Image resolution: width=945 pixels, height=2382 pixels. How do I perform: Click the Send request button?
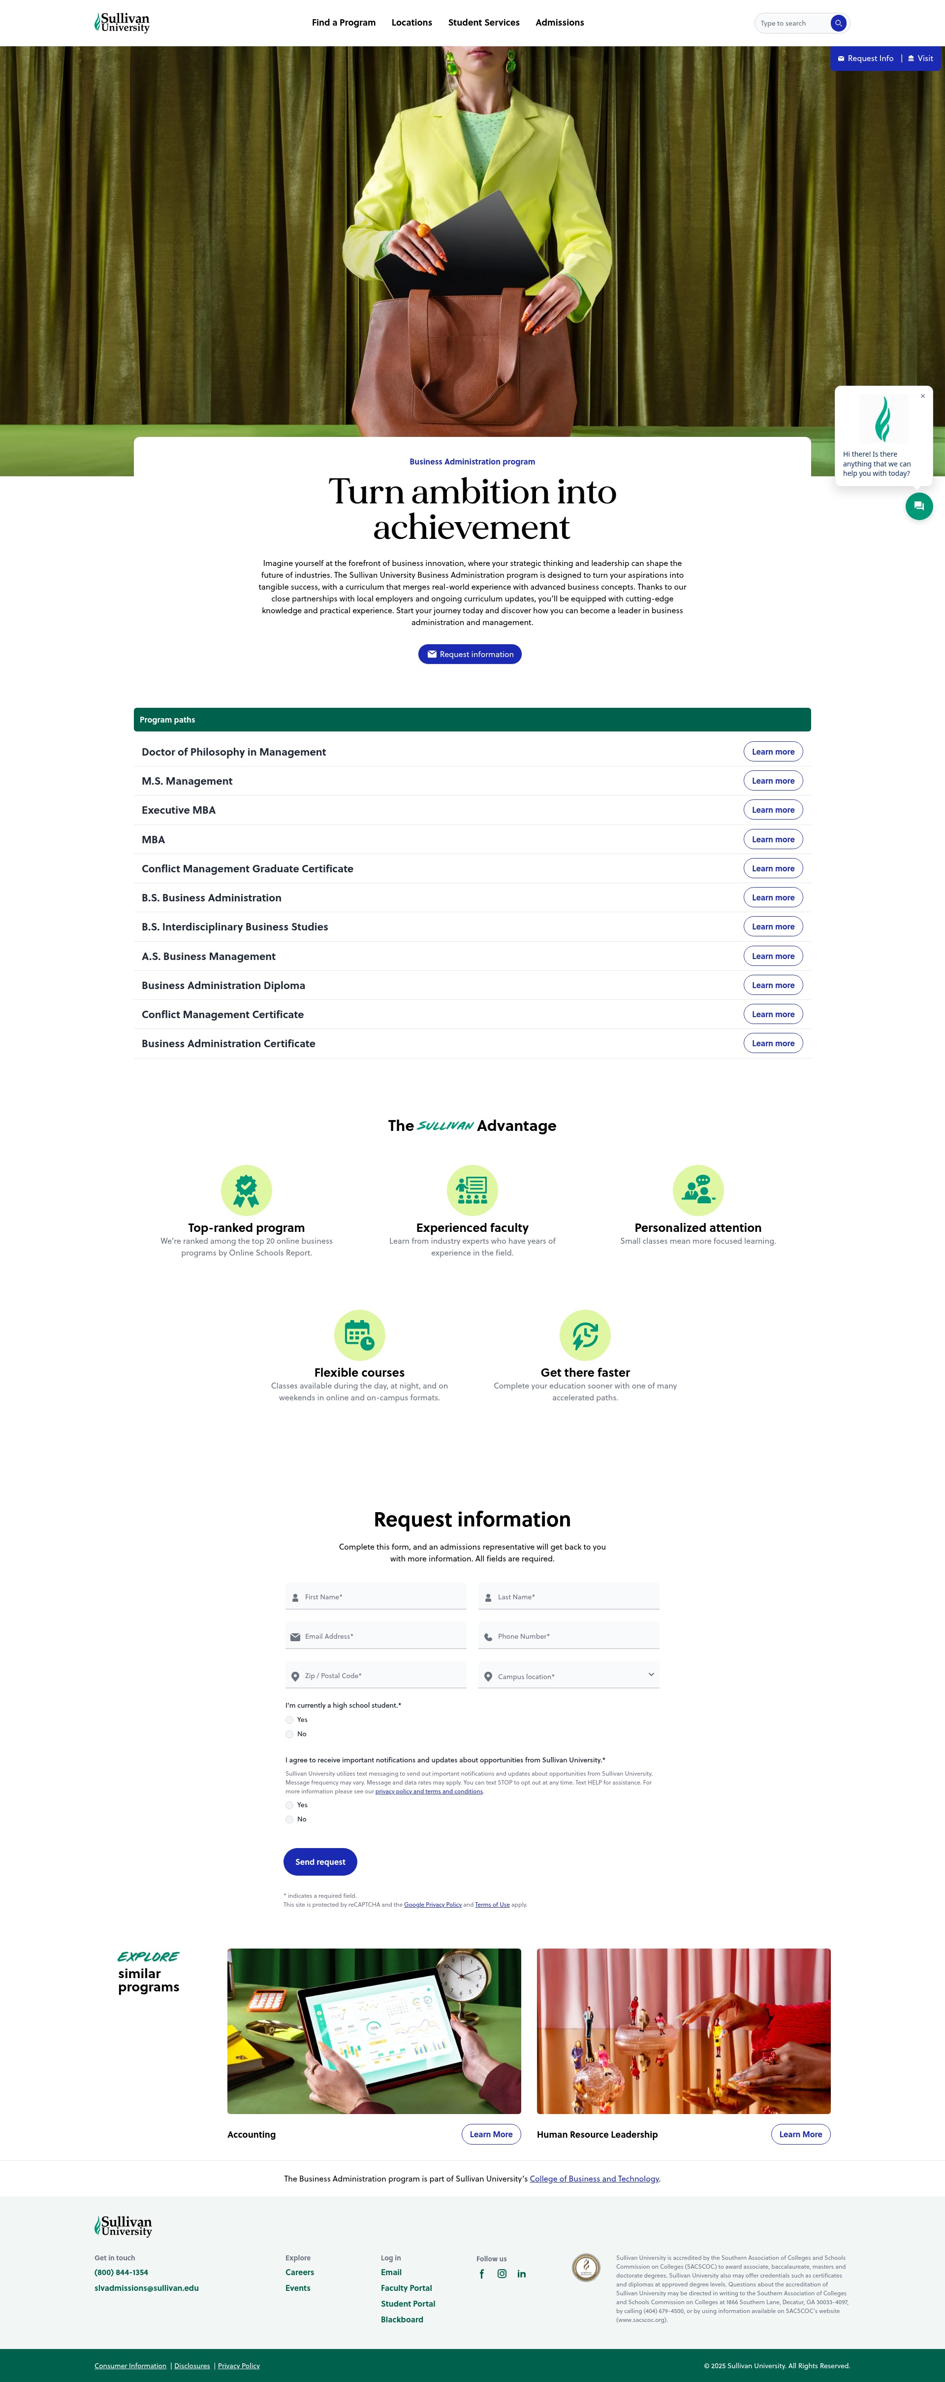coord(320,1861)
